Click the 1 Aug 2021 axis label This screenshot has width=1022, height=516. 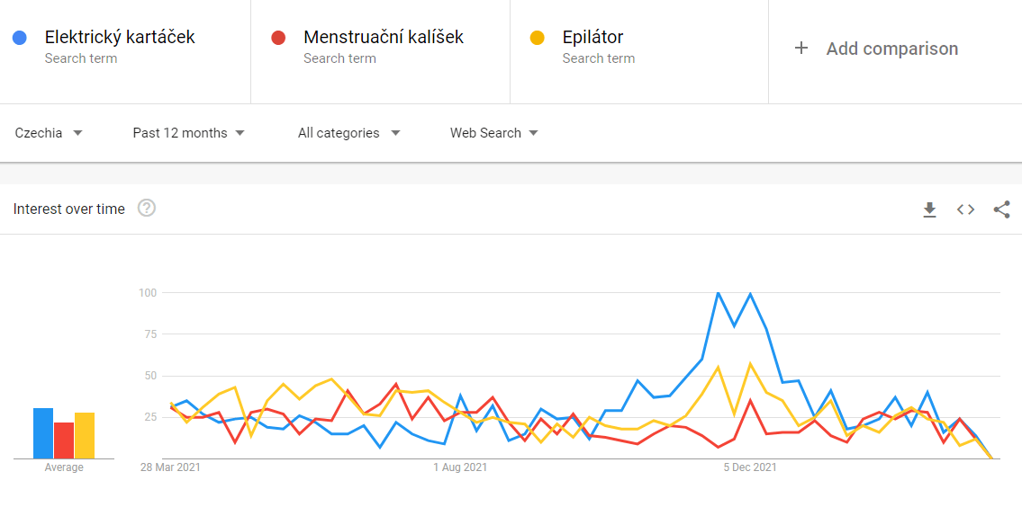460,467
